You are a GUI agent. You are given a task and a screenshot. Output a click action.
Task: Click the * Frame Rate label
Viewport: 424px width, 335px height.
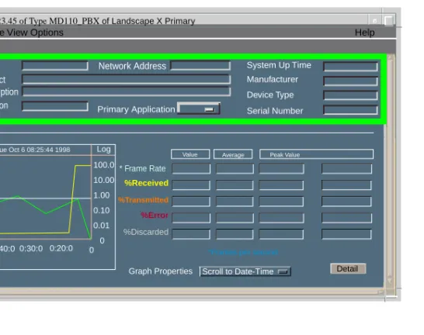[x=143, y=168]
